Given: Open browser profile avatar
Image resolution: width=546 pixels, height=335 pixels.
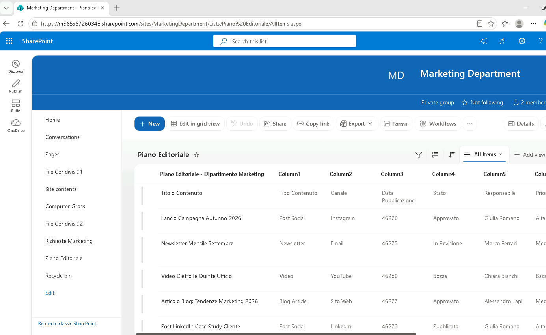Looking at the screenshot, I should tap(519, 24).
